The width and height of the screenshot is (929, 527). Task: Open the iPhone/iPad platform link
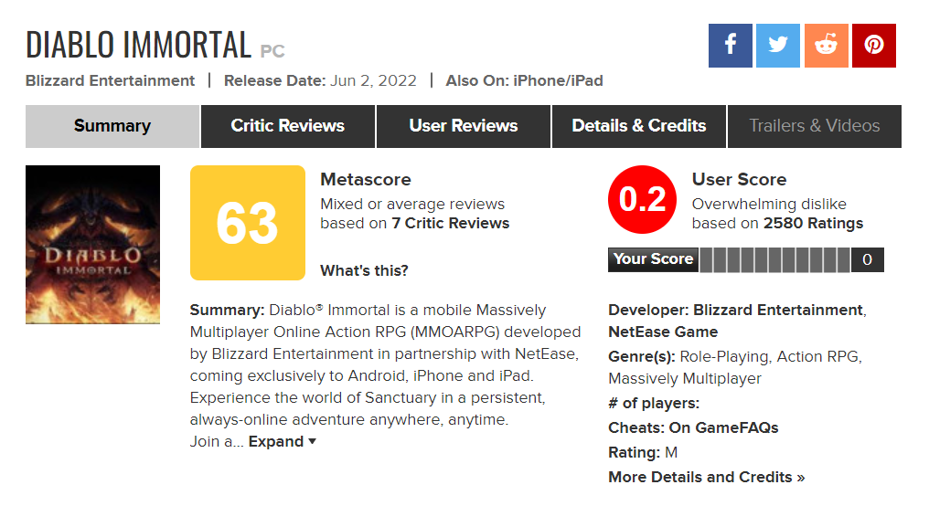coord(558,80)
